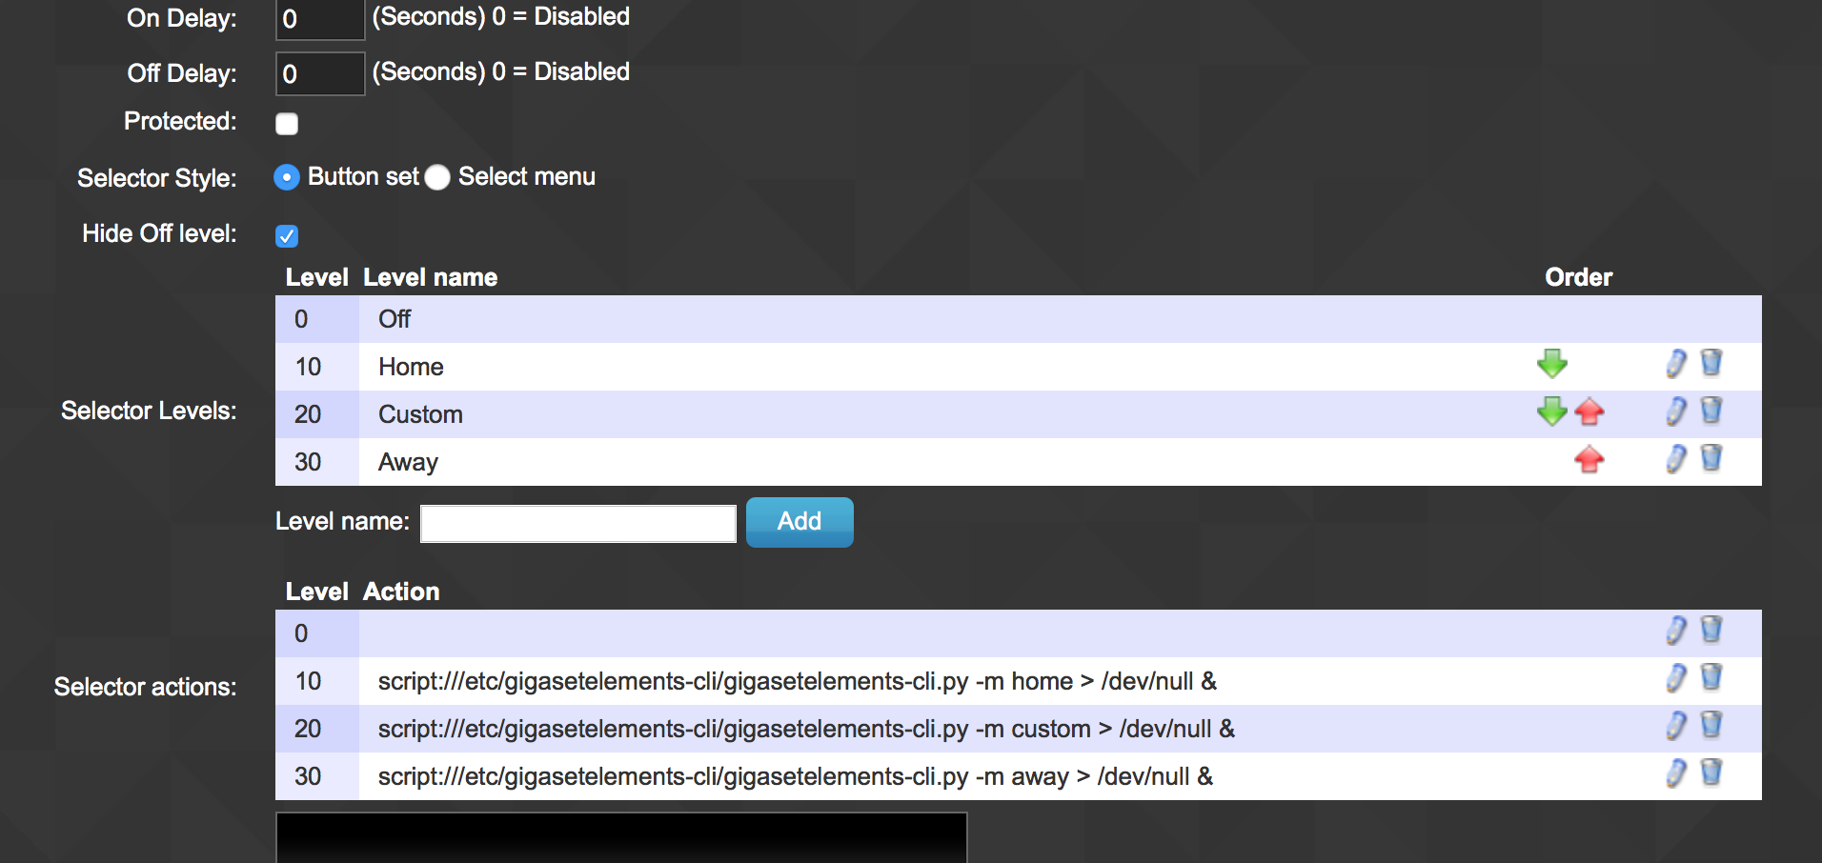Click the Level name column header
This screenshot has width=1822, height=863.
430,277
